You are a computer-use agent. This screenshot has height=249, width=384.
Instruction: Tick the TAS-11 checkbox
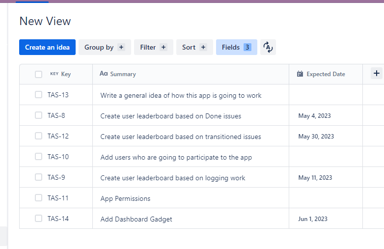click(38, 197)
